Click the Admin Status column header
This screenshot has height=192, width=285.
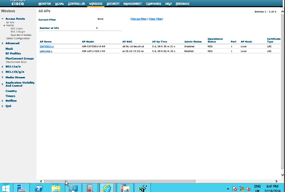coord(193,42)
